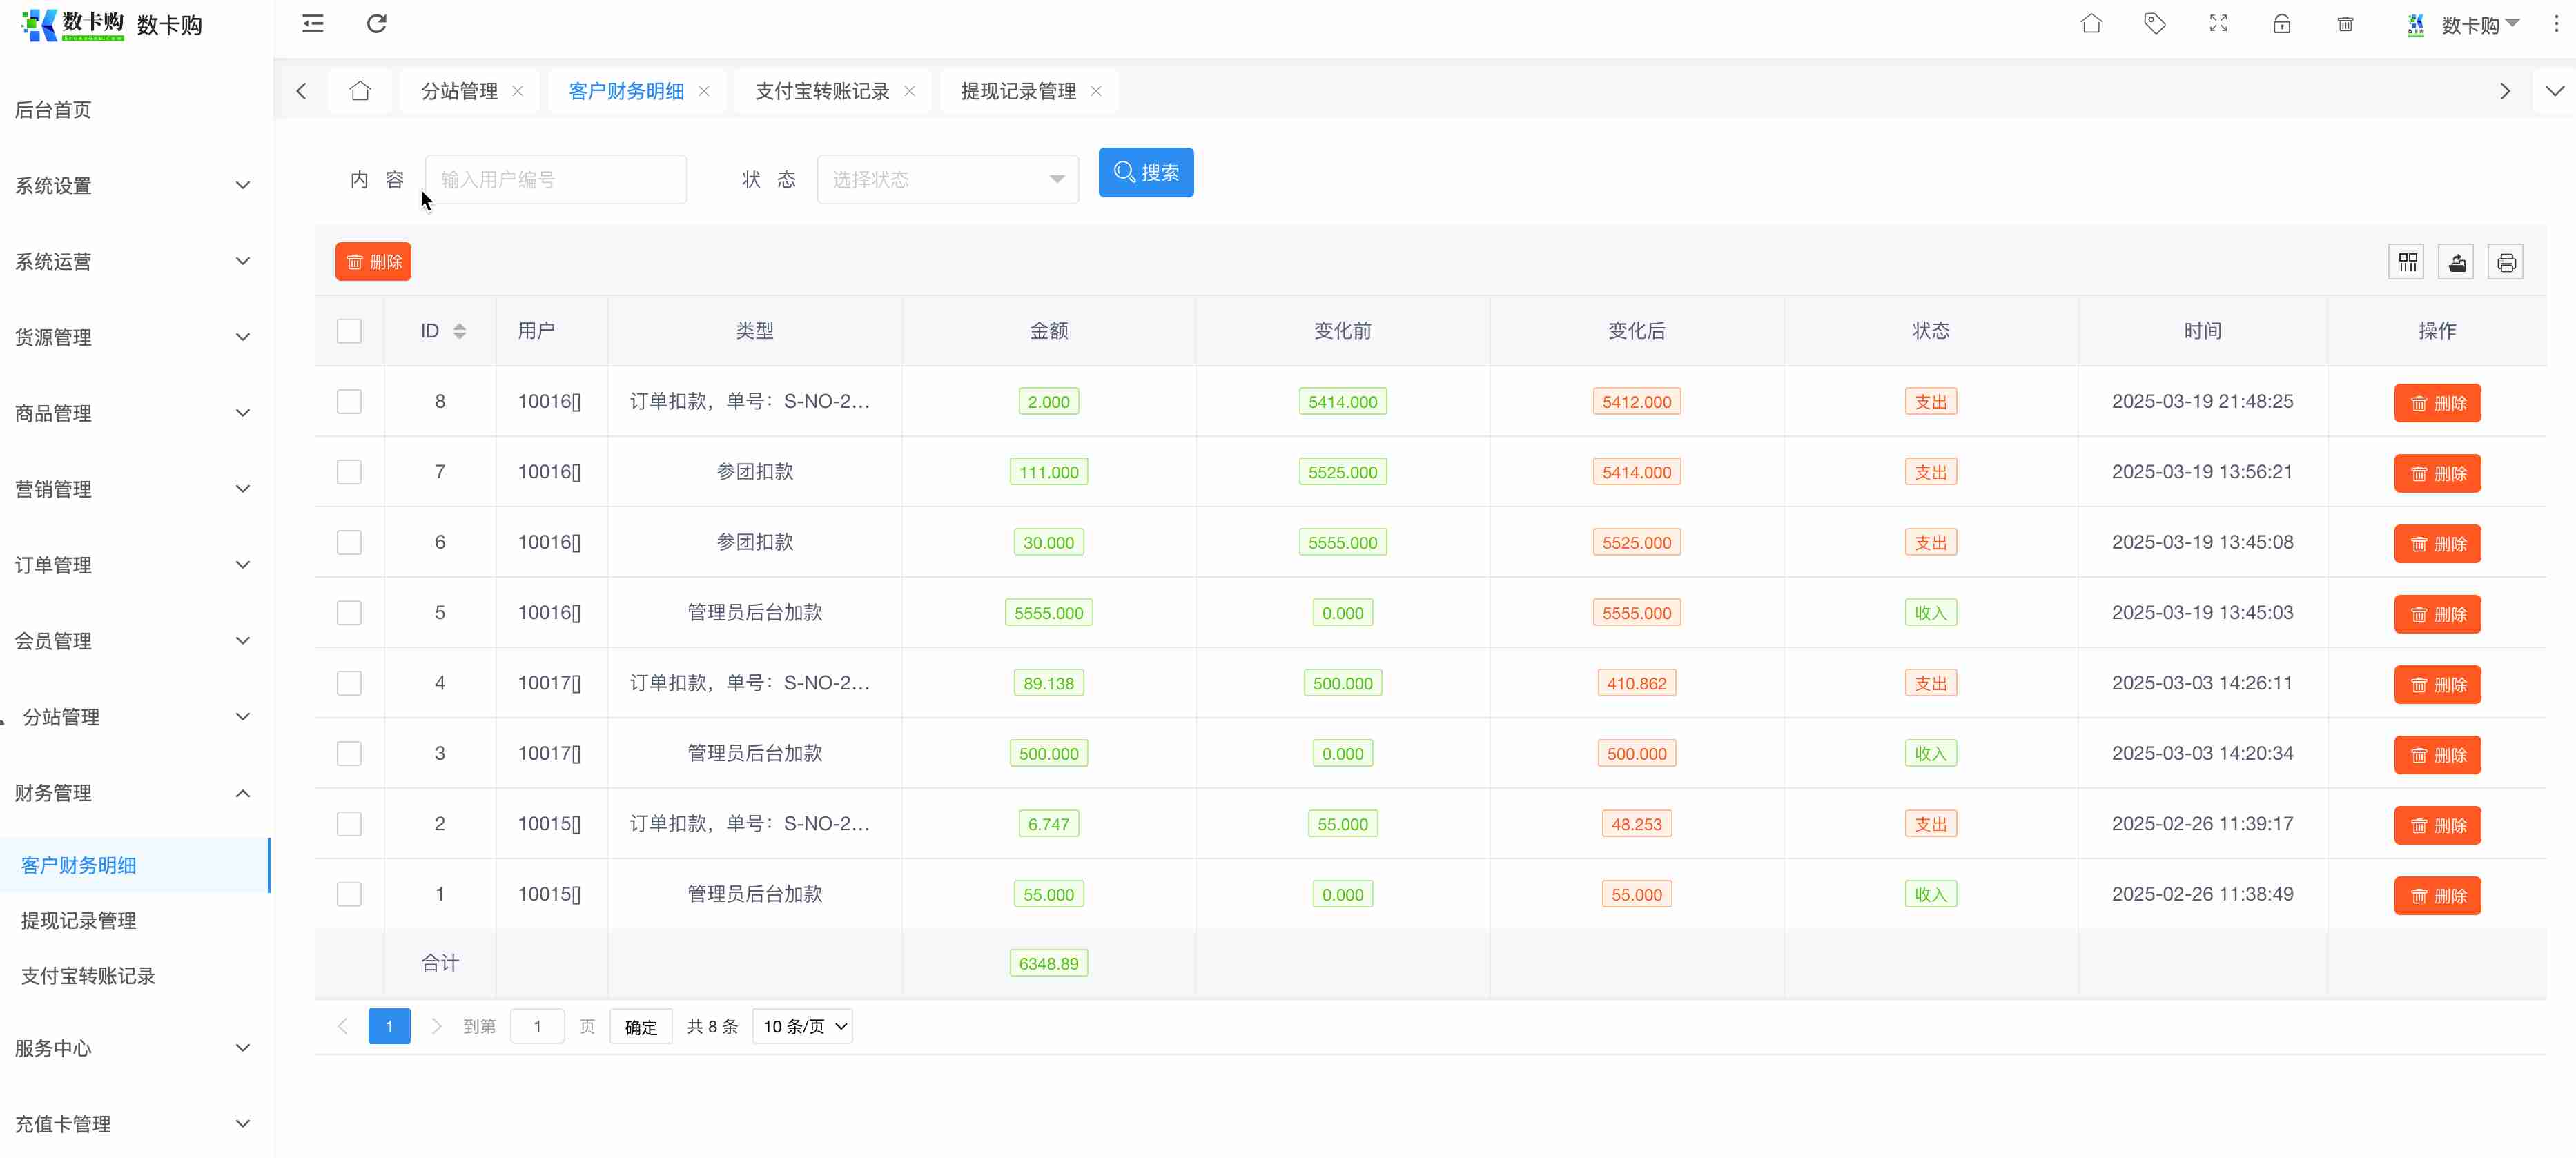
Task: Switch to the 支付宝转账记录 tab
Action: (x=822, y=92)
